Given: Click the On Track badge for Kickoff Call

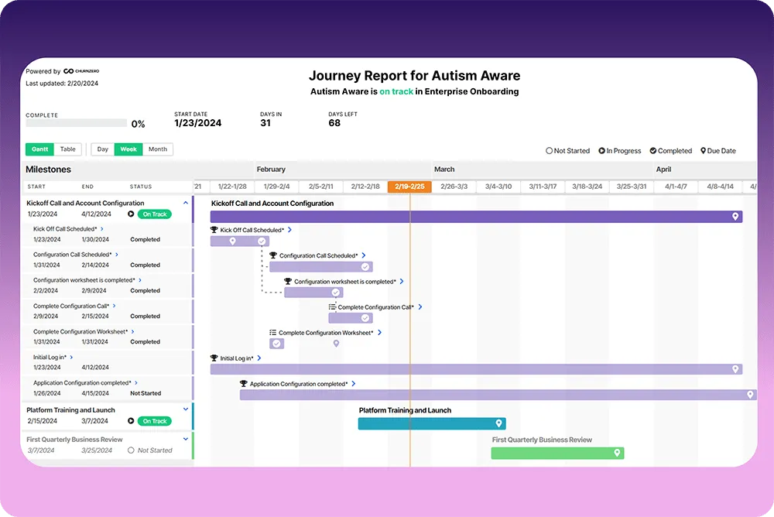Looking at the screenshot, I should point(155,214).
